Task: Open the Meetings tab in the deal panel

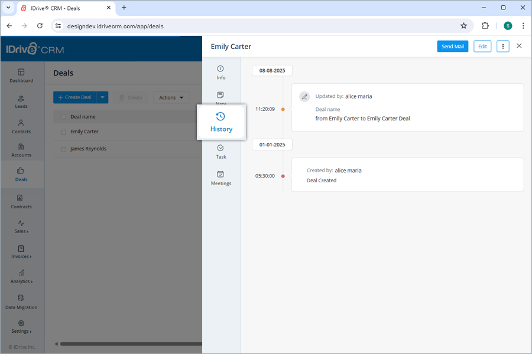Action: point(220,178)
